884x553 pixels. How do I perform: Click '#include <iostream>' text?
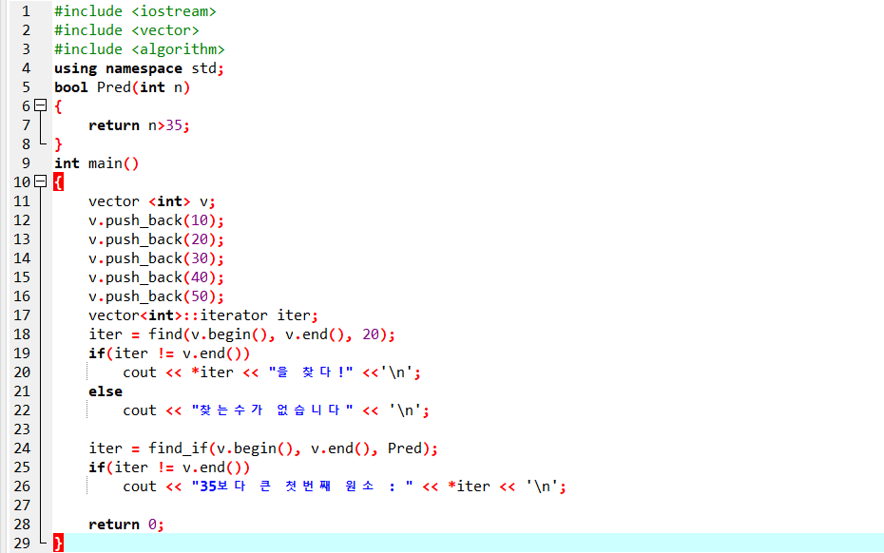point(135,11)
